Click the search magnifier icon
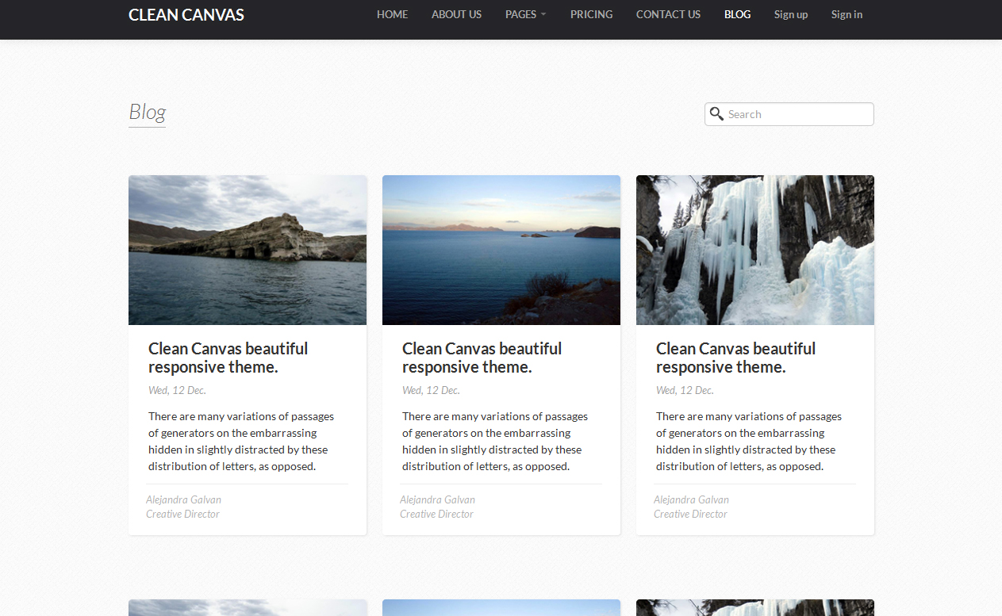The width and height of the screenshot is (1002, 616). click(x=716, y=114)
